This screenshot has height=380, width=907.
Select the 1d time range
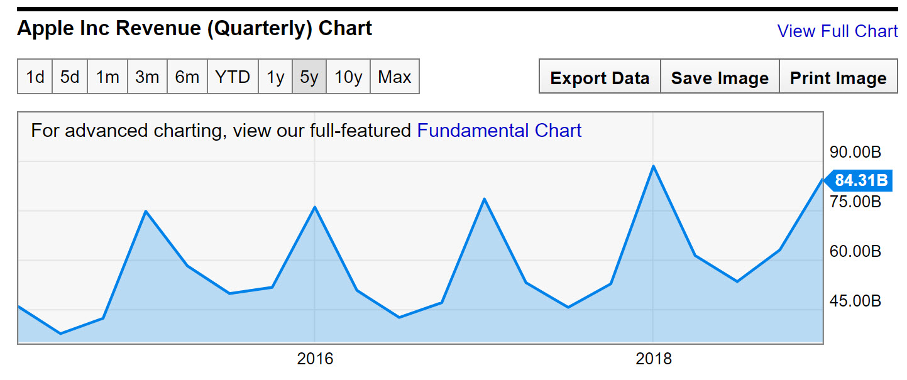click(x=35, y=77)
